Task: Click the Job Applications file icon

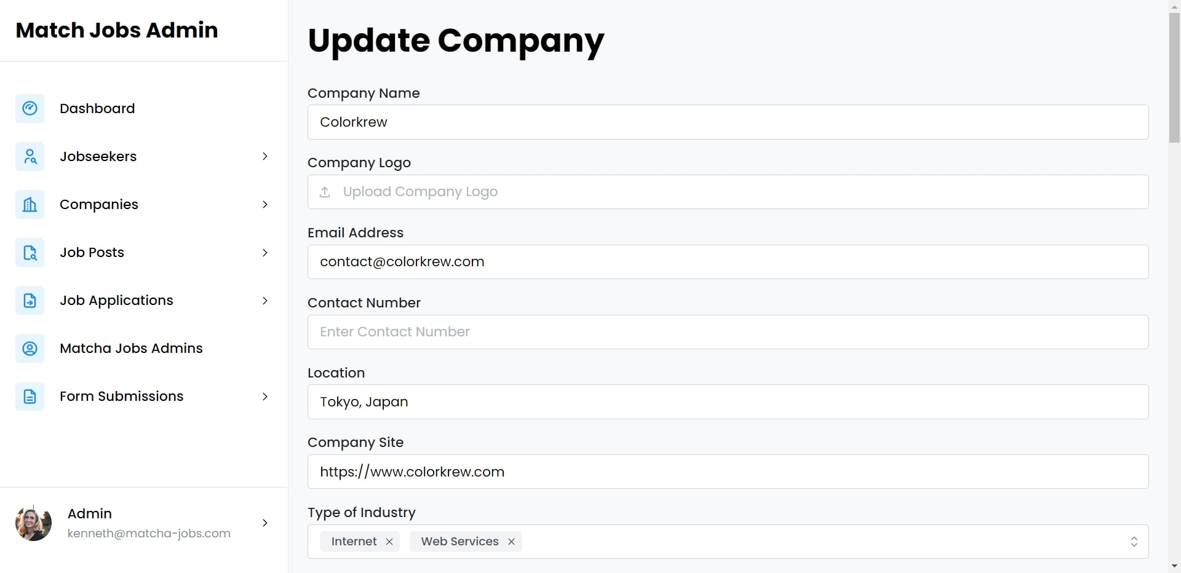Action: (x=30, y=300)
